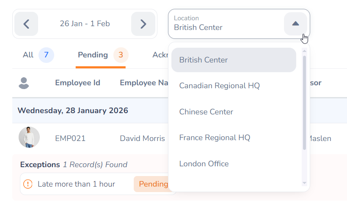Switch to the Pending tab
Screen dimensions: 347x206
[93, 55]
